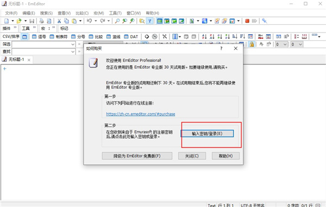Select the DAT separated mode
Image resolution: width=326 pixels, height=207 pixels.
point(131,37)
